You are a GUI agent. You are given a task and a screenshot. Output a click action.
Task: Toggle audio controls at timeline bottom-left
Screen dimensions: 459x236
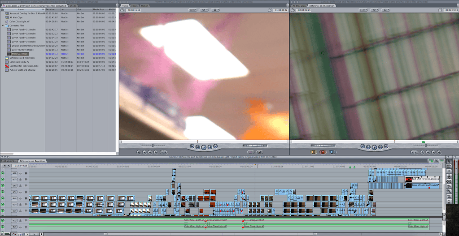point(2,234)
